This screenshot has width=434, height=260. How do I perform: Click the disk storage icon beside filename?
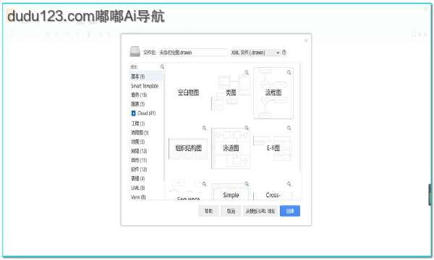(x=135, y=52)
